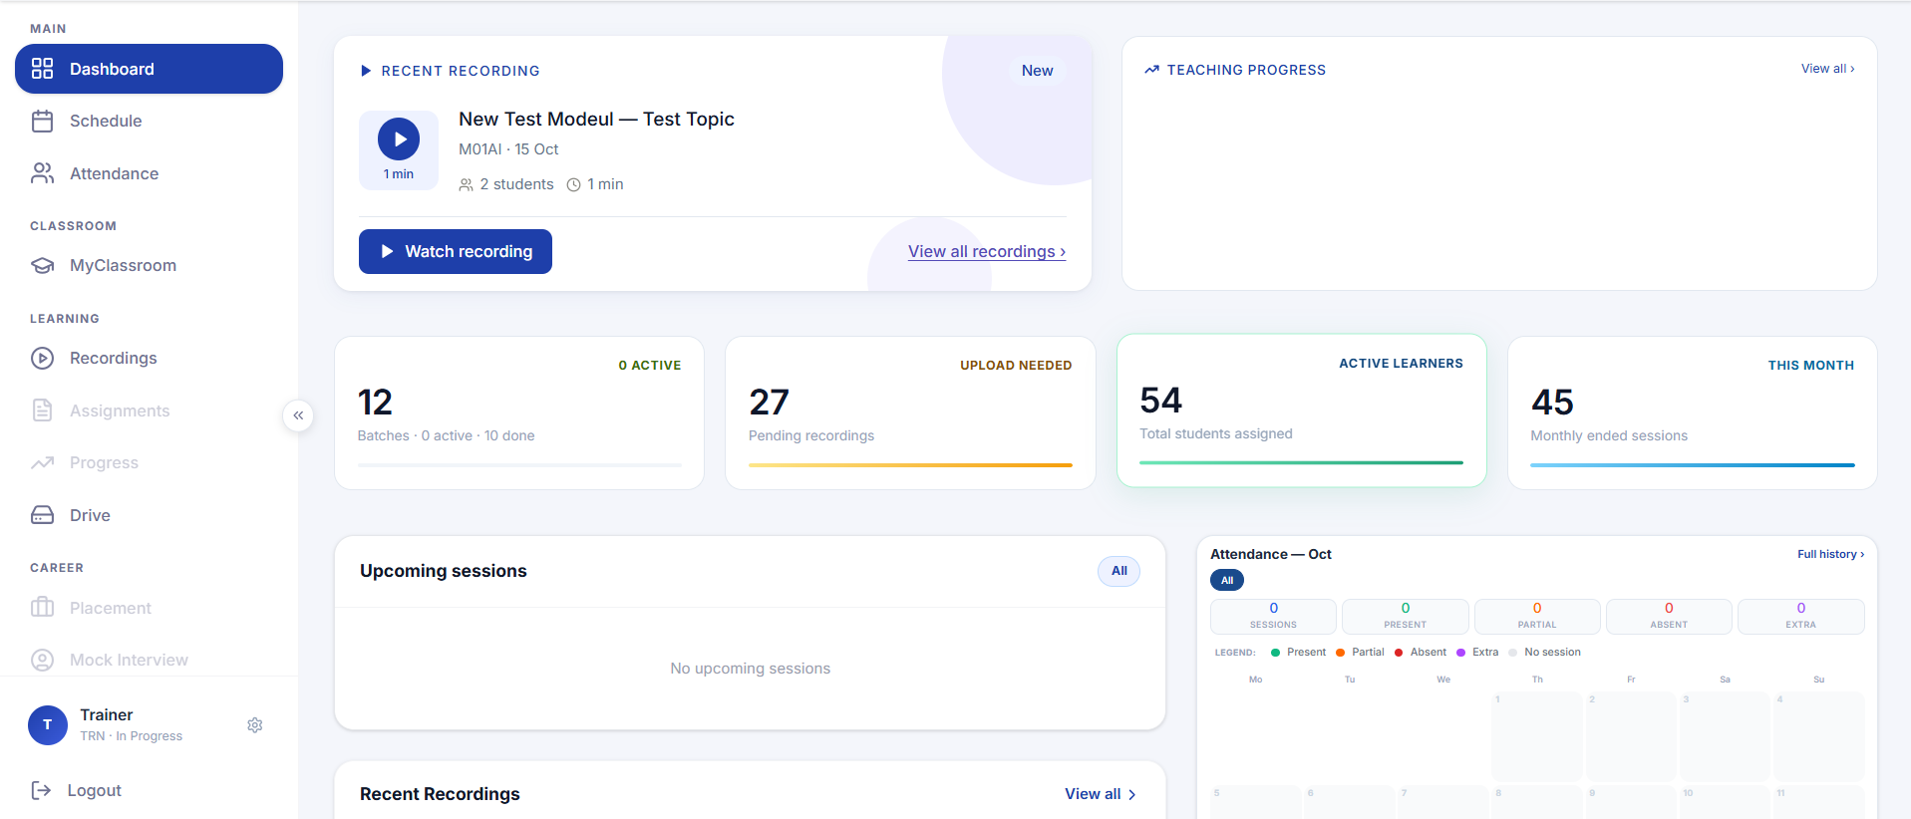This screenshot has width=1911, height=819.
Task: Click the Logout arrow icon
Action: tap(41, 790)
